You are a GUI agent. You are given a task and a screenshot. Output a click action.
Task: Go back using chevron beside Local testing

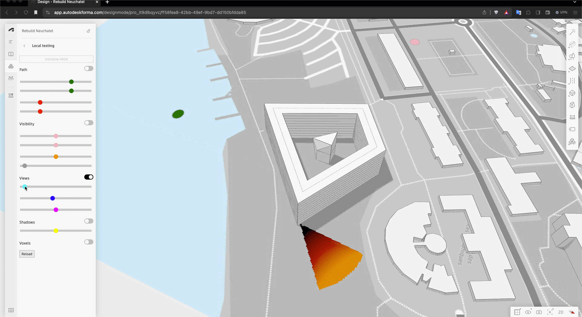point(24,46)
